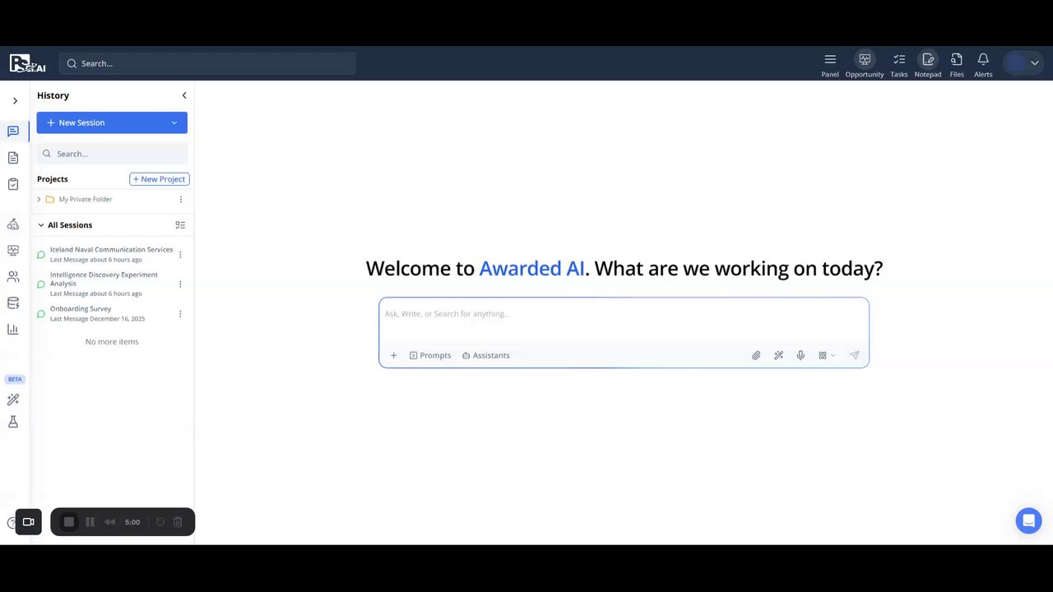Image resolution: width=1053 pixels, height=592 pixels.
Task: Click the 5:00 recording timer
Action: (132, 522)
